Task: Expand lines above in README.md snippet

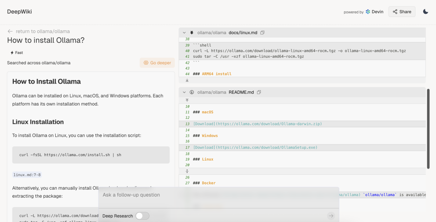Action: pos(187,100)
